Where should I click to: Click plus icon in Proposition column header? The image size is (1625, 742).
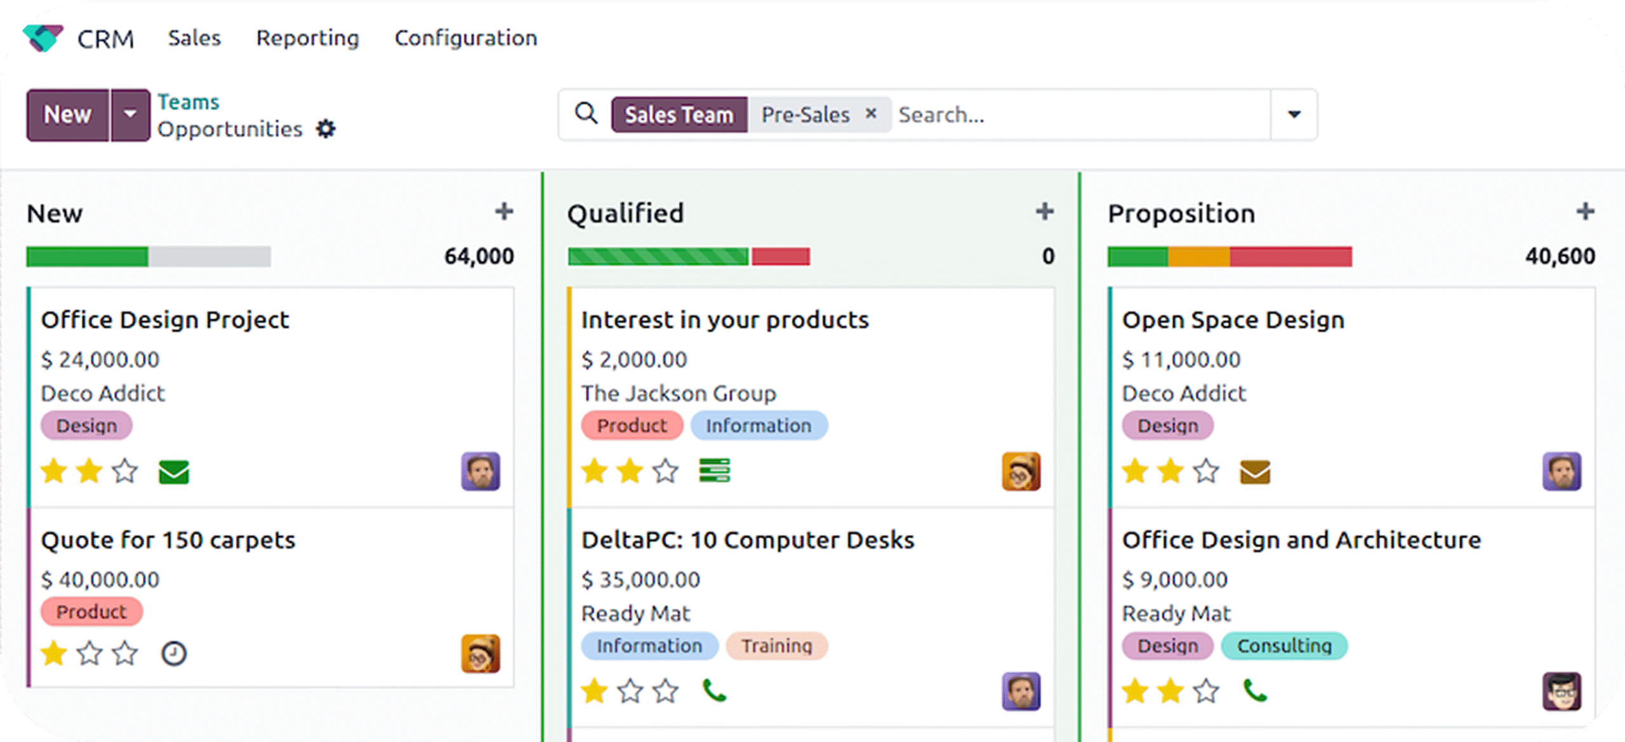pos(1585,212)
